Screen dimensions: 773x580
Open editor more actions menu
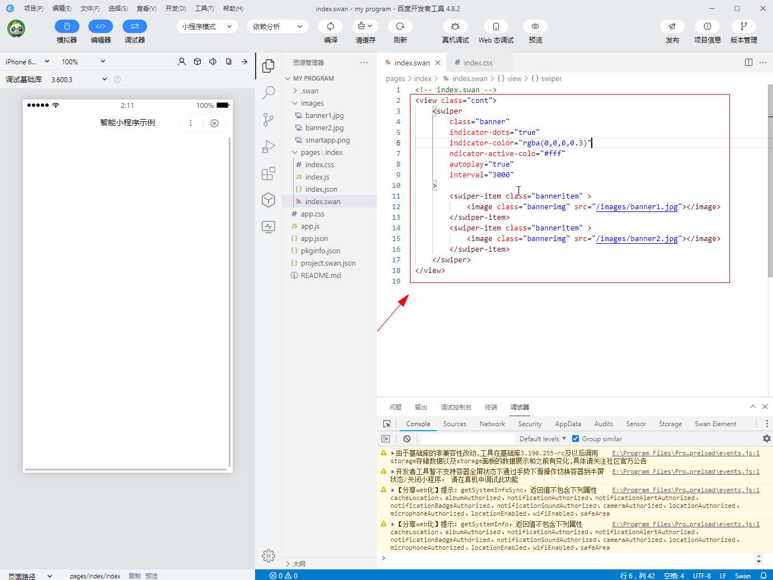763,63
